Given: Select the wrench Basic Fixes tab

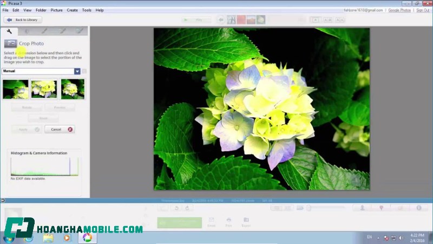Looking at the screenshot, I should (x=9, y=31).
